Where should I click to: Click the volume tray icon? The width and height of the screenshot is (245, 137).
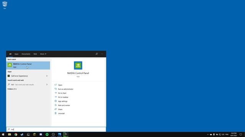click(223, 134)
